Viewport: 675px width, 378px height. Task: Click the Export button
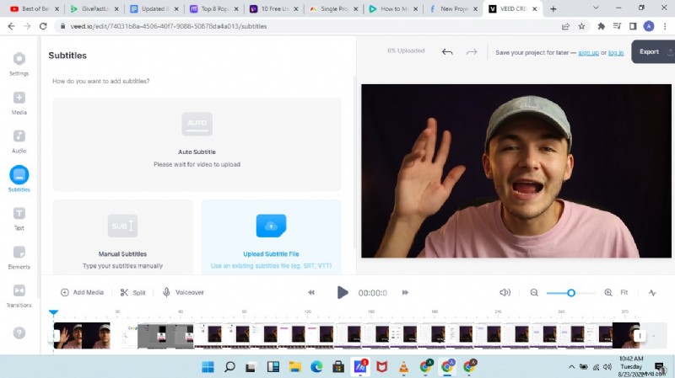650,52
